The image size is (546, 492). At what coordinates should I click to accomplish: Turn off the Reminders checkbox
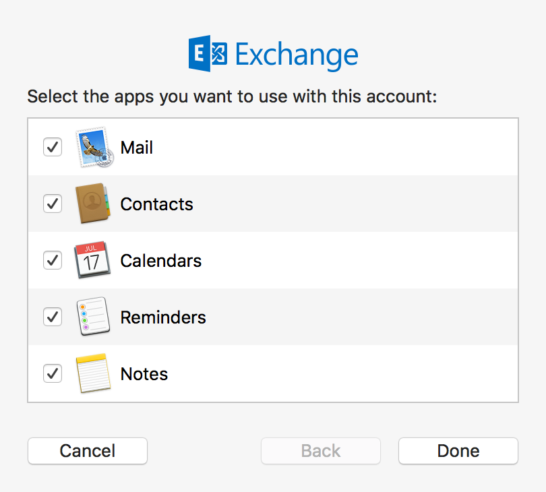pyautogui.click(x=53, y=317)
